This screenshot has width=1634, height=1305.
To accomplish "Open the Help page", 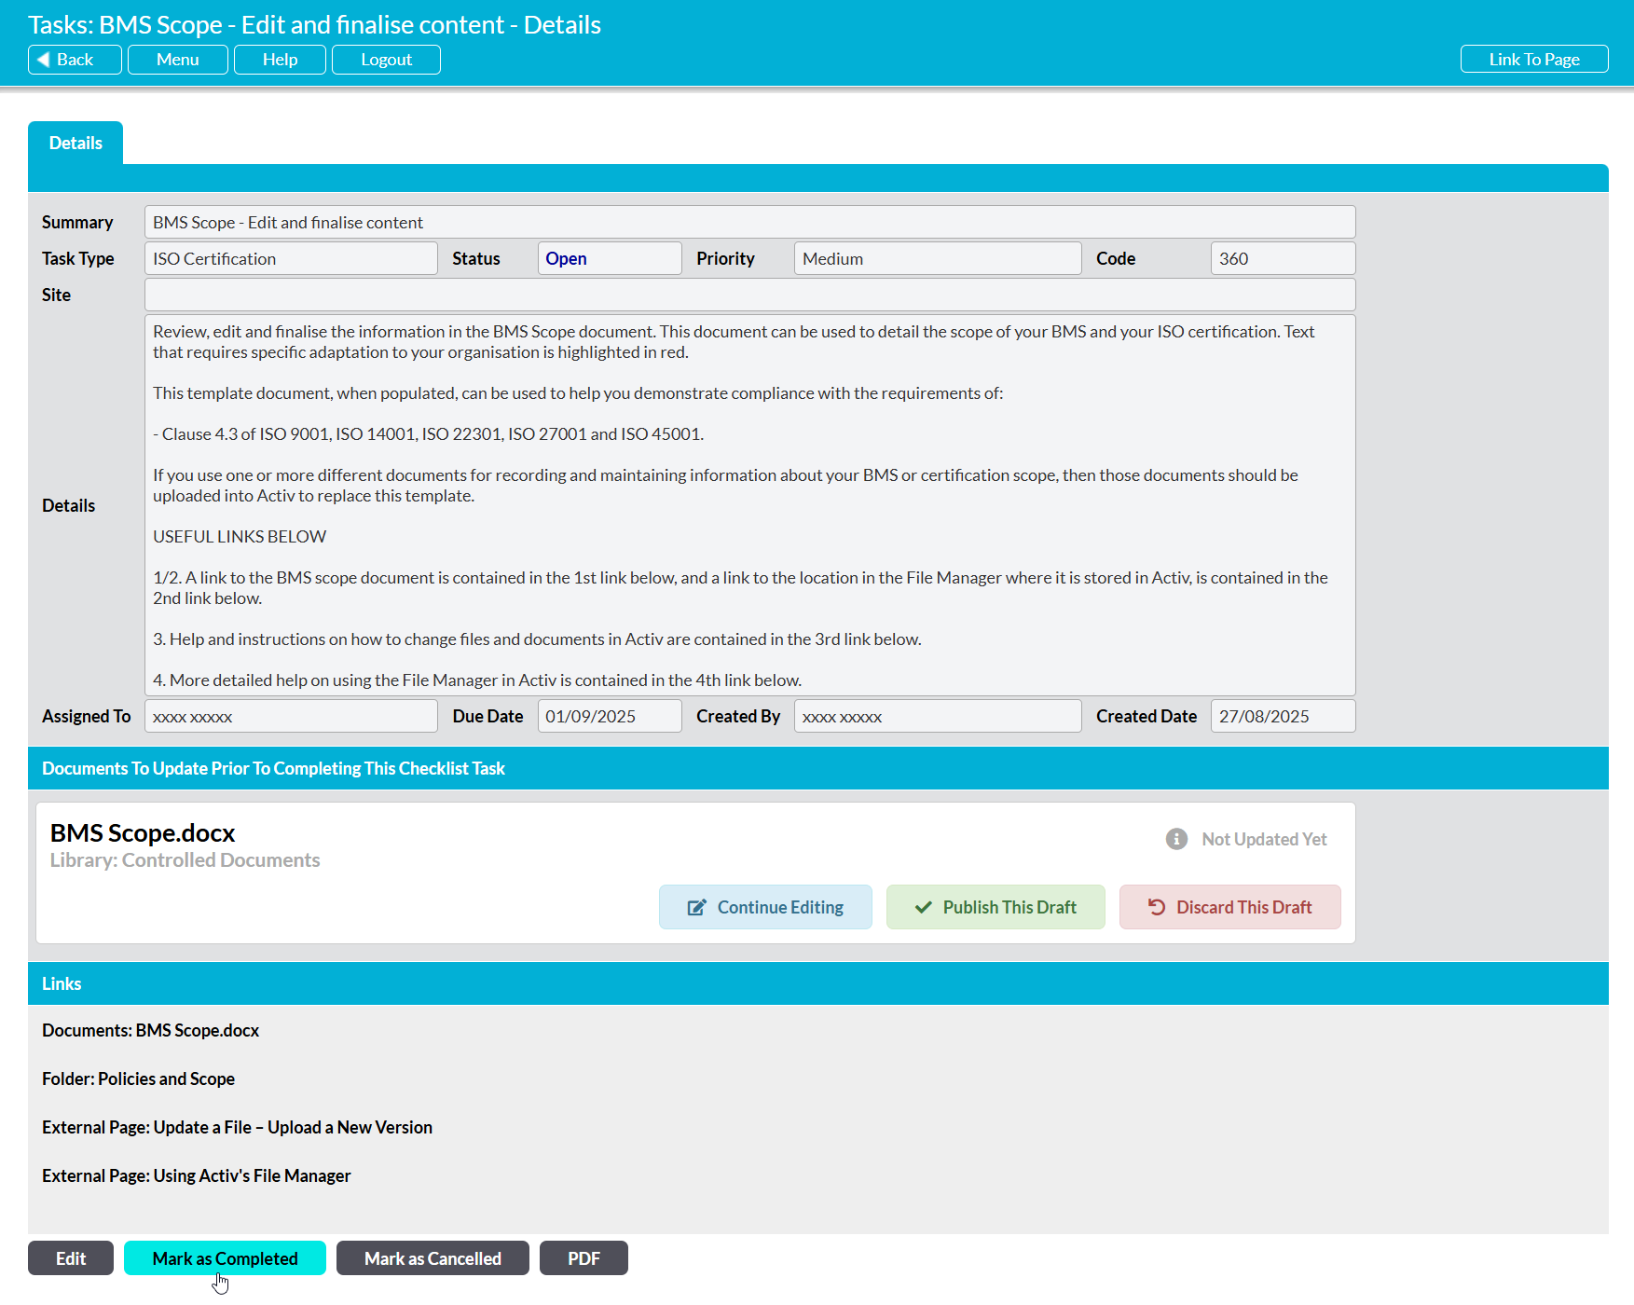I will coord(280,60).
